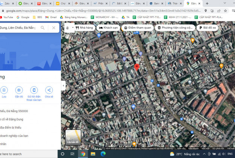Bookmark this page with the star icon
Screen dimensions: 235x158
pyautogui.click(x=225, y=11)
